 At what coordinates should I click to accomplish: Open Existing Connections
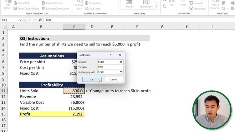click(55, 8)
